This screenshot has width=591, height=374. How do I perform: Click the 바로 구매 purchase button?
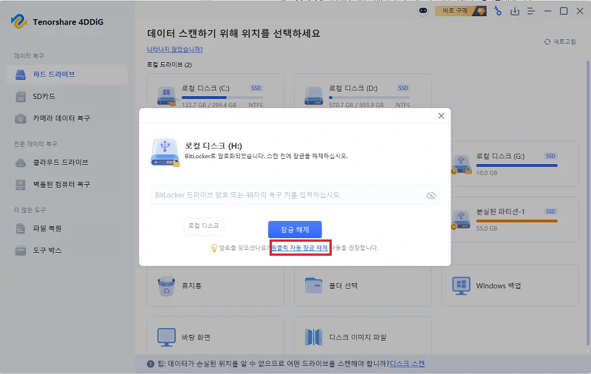click(460, 11)
